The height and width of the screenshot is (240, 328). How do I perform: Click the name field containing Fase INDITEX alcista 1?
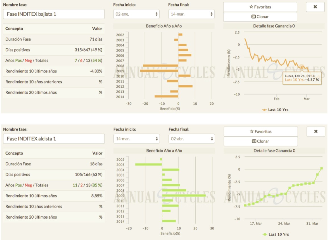click(54, 139)
